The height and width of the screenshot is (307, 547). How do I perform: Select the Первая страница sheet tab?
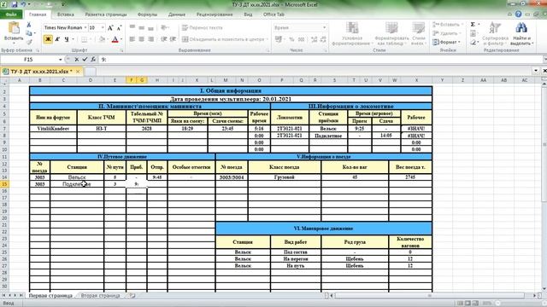50,296
